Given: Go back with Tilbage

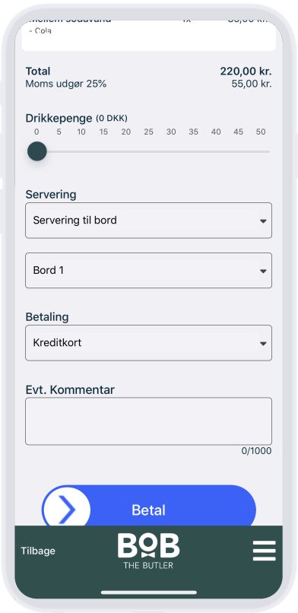Looking at the screenshot, I should 38,551.
